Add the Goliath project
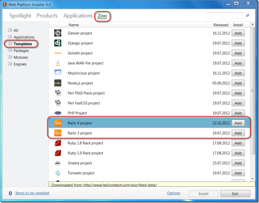The width and height of the screenshot is (259, 203). [238, 53]
